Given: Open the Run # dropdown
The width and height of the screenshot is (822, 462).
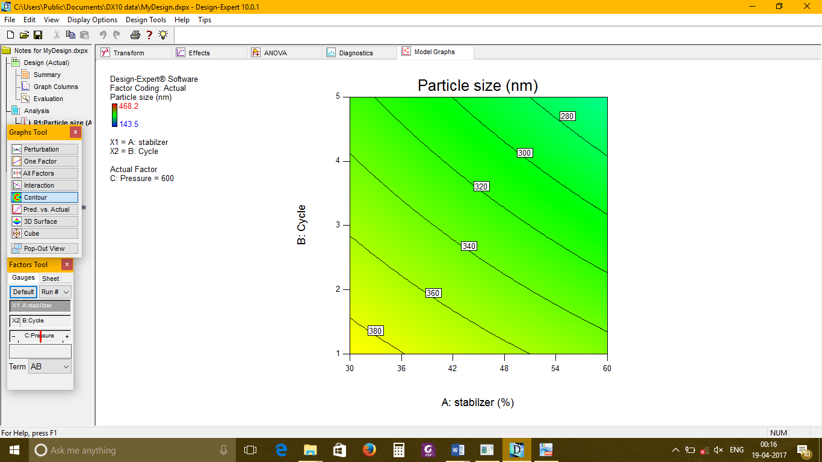Looking at the screenshot, I should (55, 292).
